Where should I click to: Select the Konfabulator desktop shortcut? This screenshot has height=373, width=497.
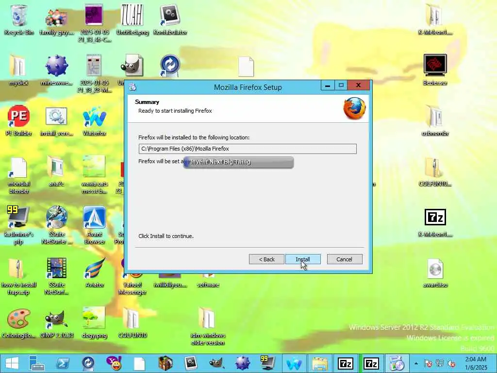click(x=170, y=19)
